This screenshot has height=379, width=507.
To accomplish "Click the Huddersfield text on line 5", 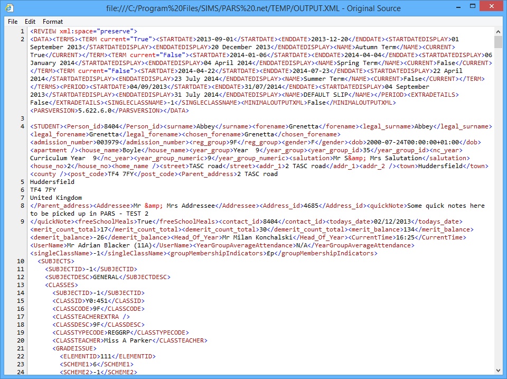I will pyautogui.click(x=52, y=182).
